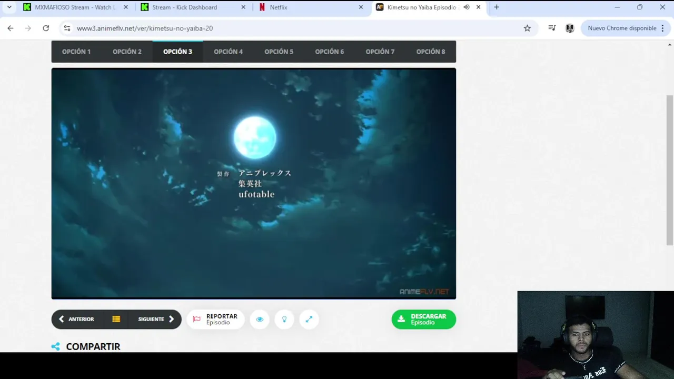This screenshot has width=674, height=379.
Task: Switch to OPCIÓN 1 video server
Action: point(76,52)
